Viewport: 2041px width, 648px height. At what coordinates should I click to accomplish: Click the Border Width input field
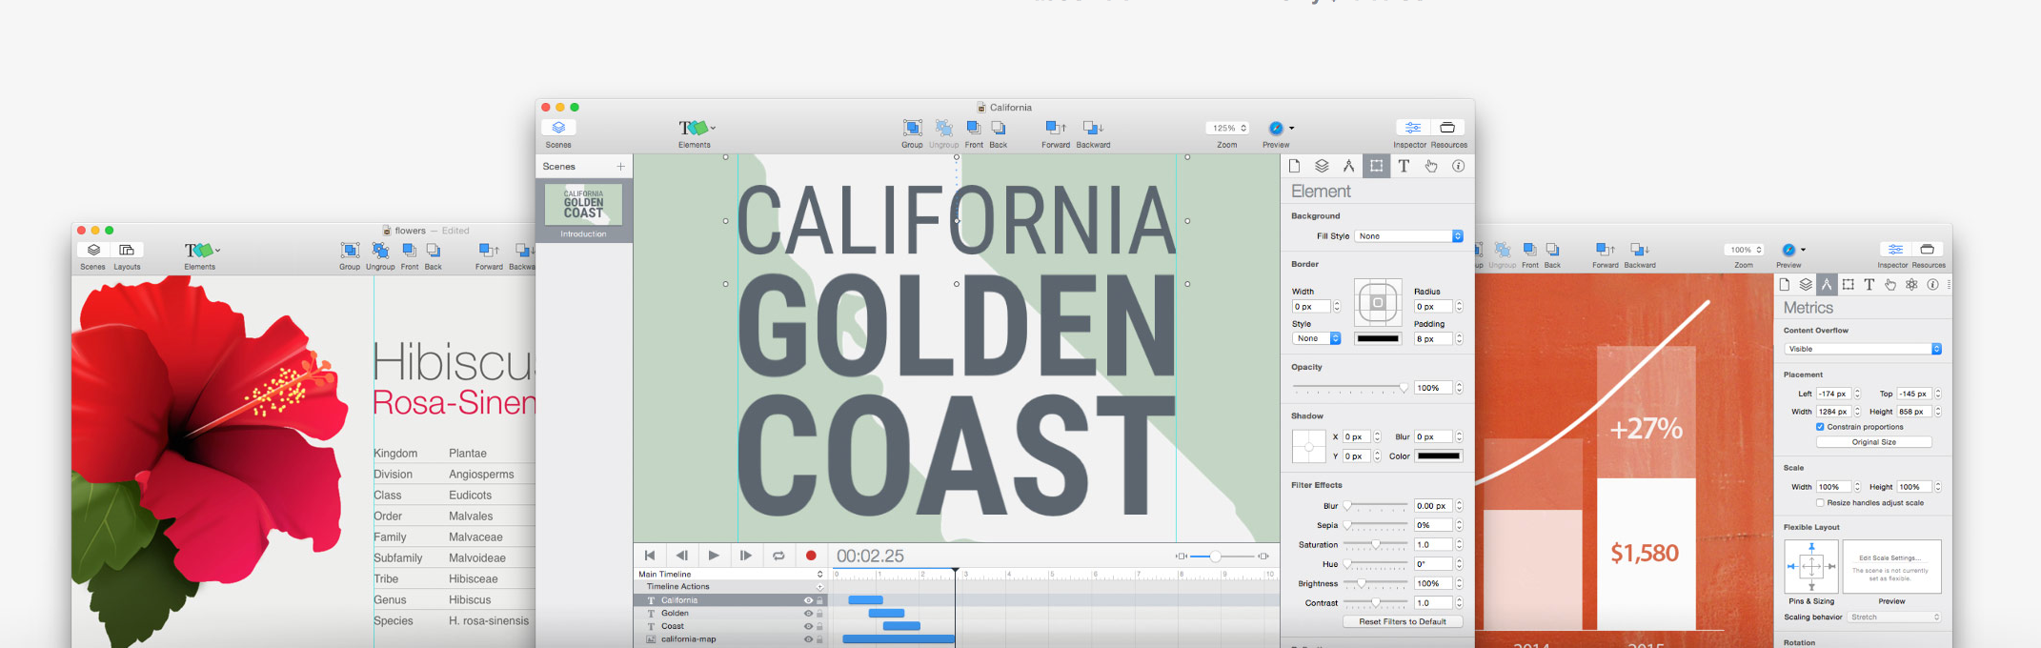point(1311,307)
